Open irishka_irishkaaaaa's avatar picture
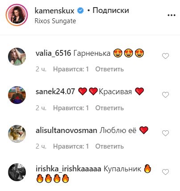The height and width of the screenshot is (191, 180). click(x=17, y=172)
